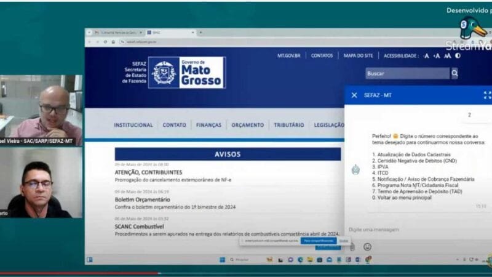The height and width of the screenshot is (277, 492).
Task: Click the bottom webcam feed thumbnail
Action: tap(41, 183)
